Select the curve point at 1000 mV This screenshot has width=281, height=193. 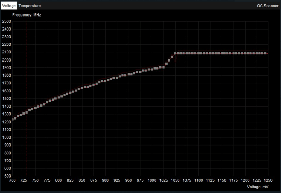pyautogui.click(x=152, y=69)
